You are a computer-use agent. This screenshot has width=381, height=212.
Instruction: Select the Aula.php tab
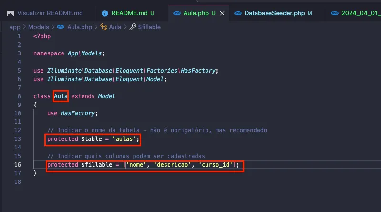click(196, 13)
